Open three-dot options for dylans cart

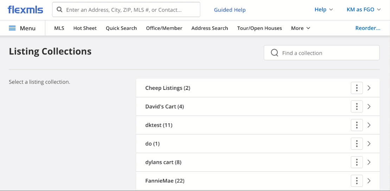tap(357, 162)
